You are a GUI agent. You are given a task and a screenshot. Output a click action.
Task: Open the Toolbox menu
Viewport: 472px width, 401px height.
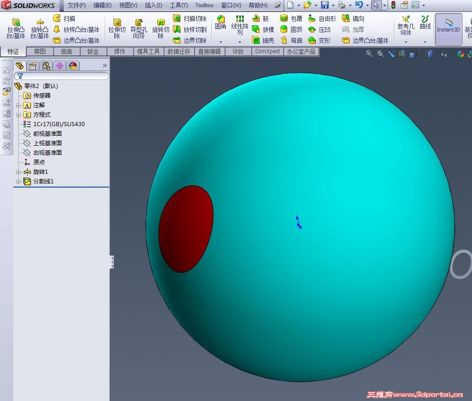[x=204, y=5]
